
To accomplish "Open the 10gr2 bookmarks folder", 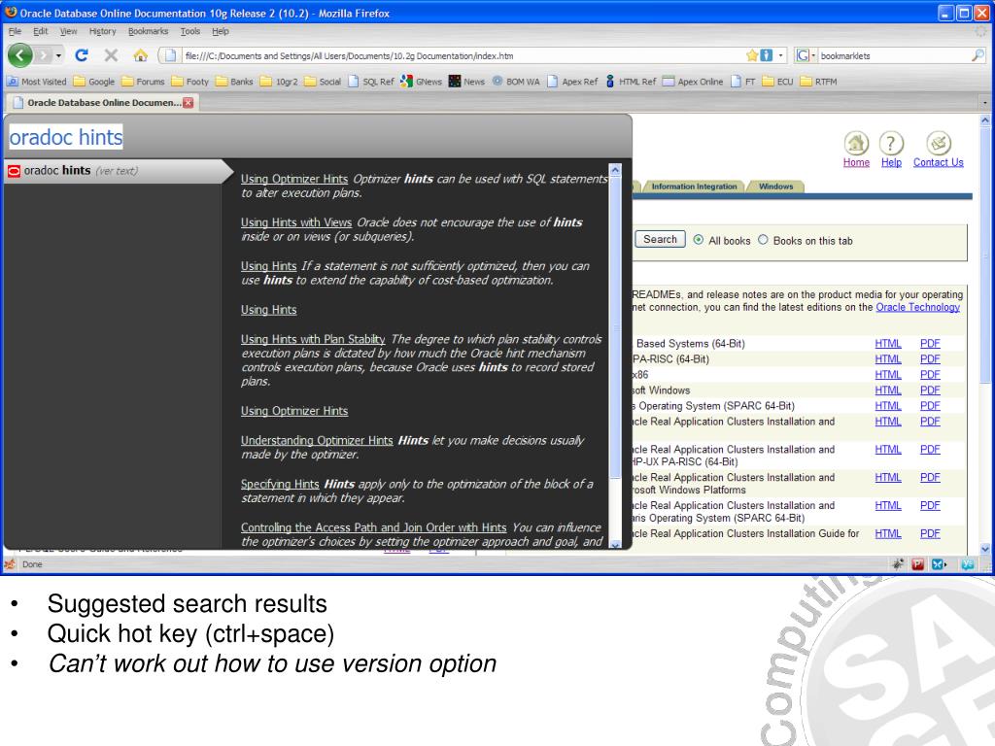I will click(279, 82).
